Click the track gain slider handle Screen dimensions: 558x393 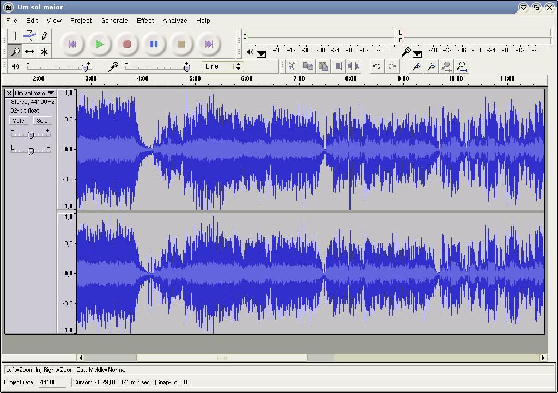tap(31, 135)
